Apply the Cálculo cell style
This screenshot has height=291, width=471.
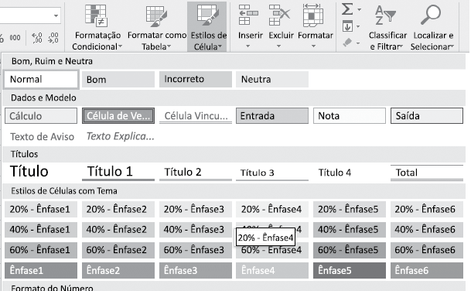pos(41,116)
